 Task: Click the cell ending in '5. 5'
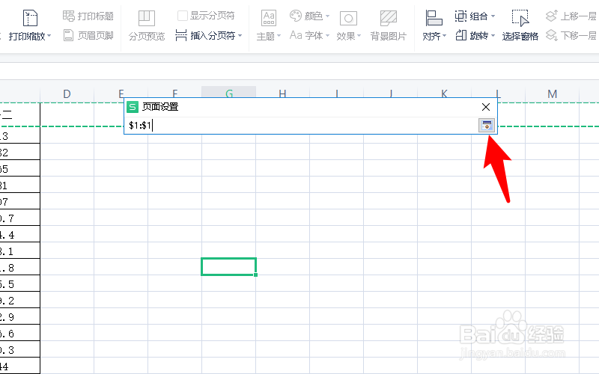pyautogui.click(x=20, y=283)
